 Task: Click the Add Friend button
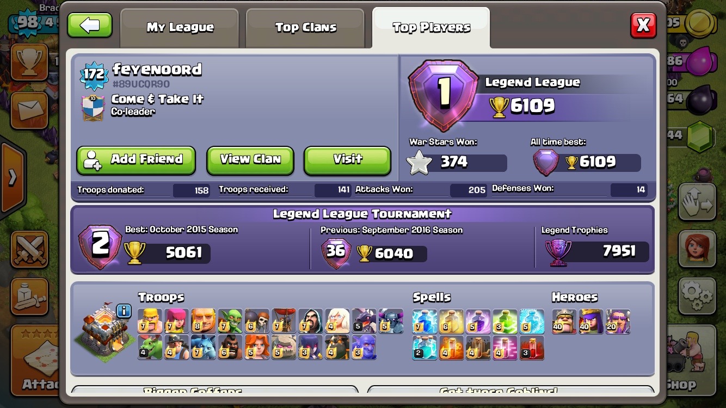tap(136, 160)
